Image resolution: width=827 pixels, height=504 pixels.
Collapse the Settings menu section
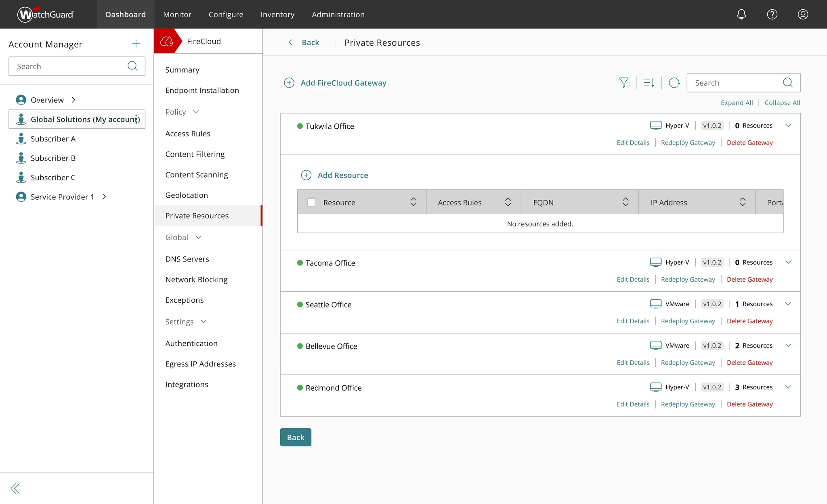pyautogui.click(x=204, y=322)
